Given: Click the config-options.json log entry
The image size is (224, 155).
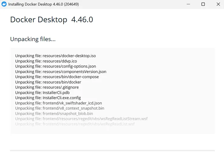Looking at the screenshot, I should [55, 66].
